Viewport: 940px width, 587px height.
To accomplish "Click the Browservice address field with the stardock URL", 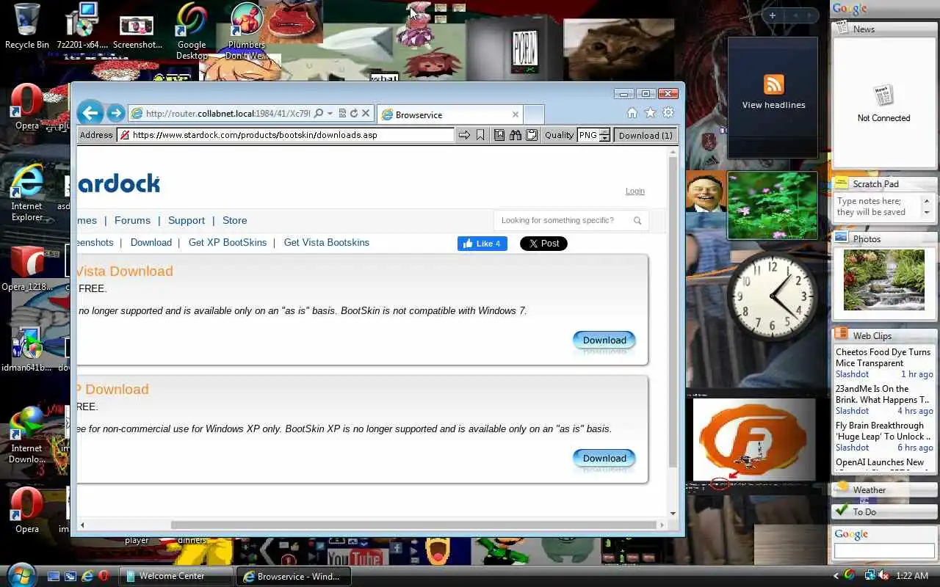I will point(286,135).
